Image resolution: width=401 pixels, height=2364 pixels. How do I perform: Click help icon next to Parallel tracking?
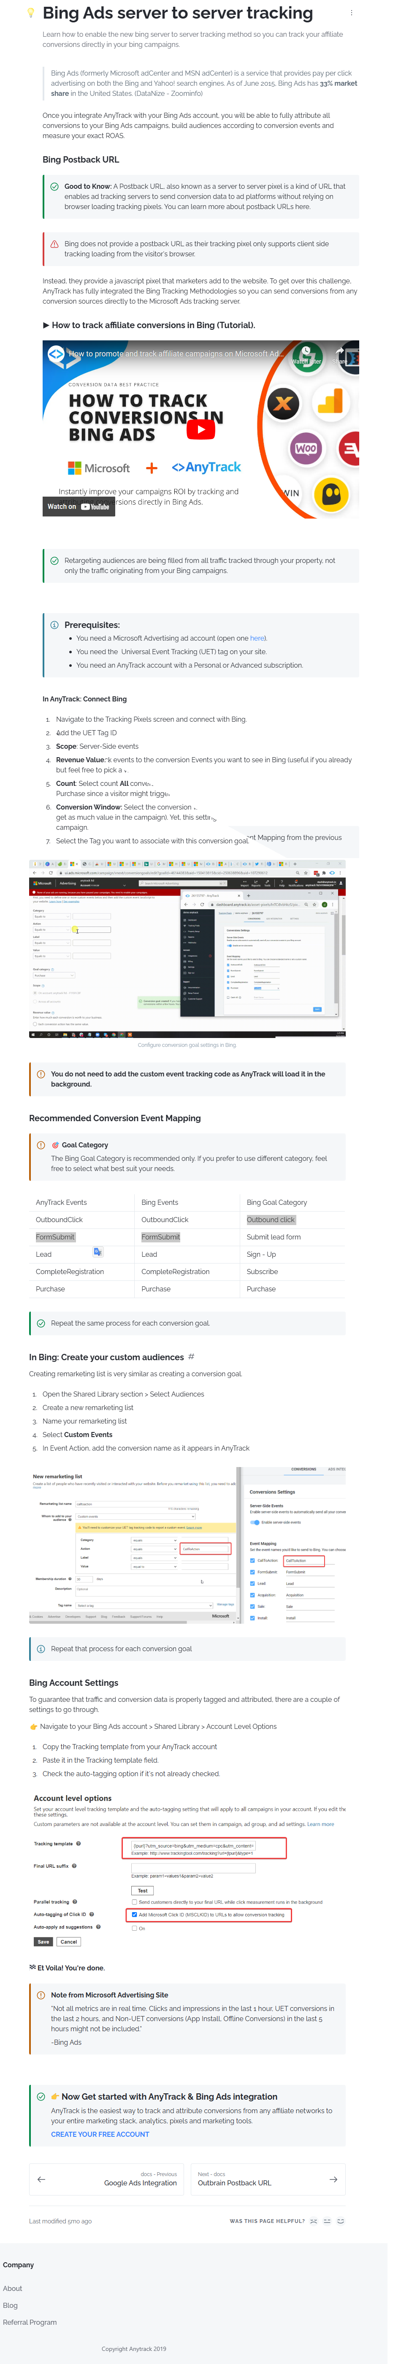pos(75,1902)
